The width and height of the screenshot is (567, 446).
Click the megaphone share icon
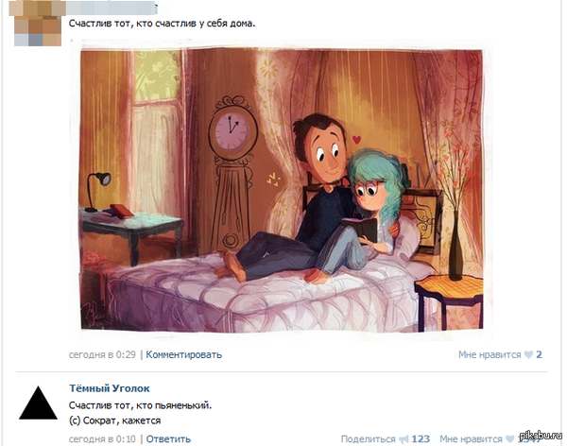click(404, 439)
